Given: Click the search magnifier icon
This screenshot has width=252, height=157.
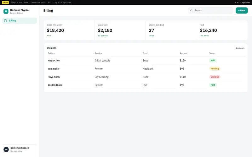Looking at the screenshot, I should coord(191,11).
